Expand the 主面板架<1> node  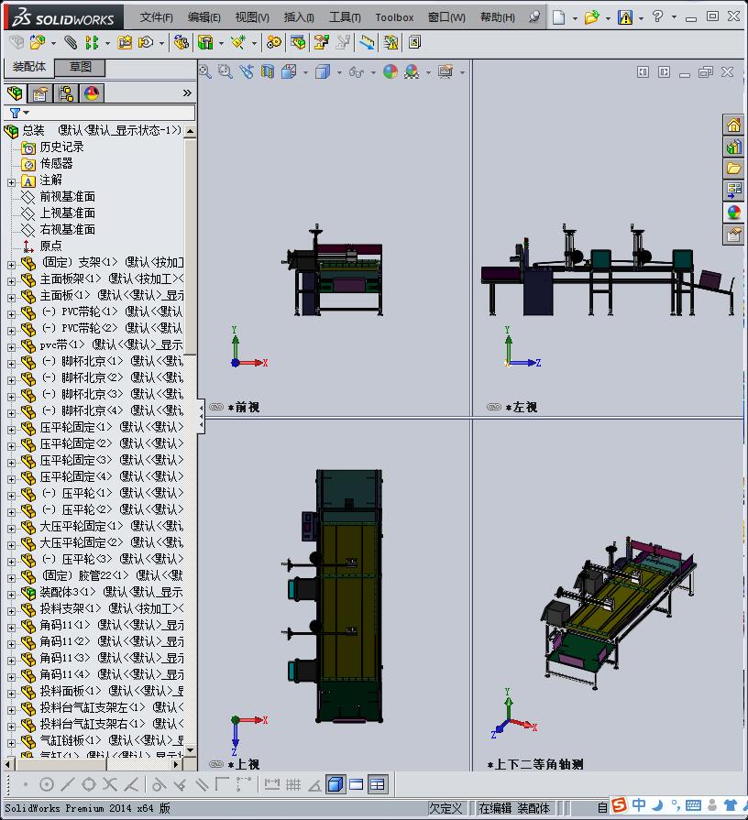tap(12, 281)
